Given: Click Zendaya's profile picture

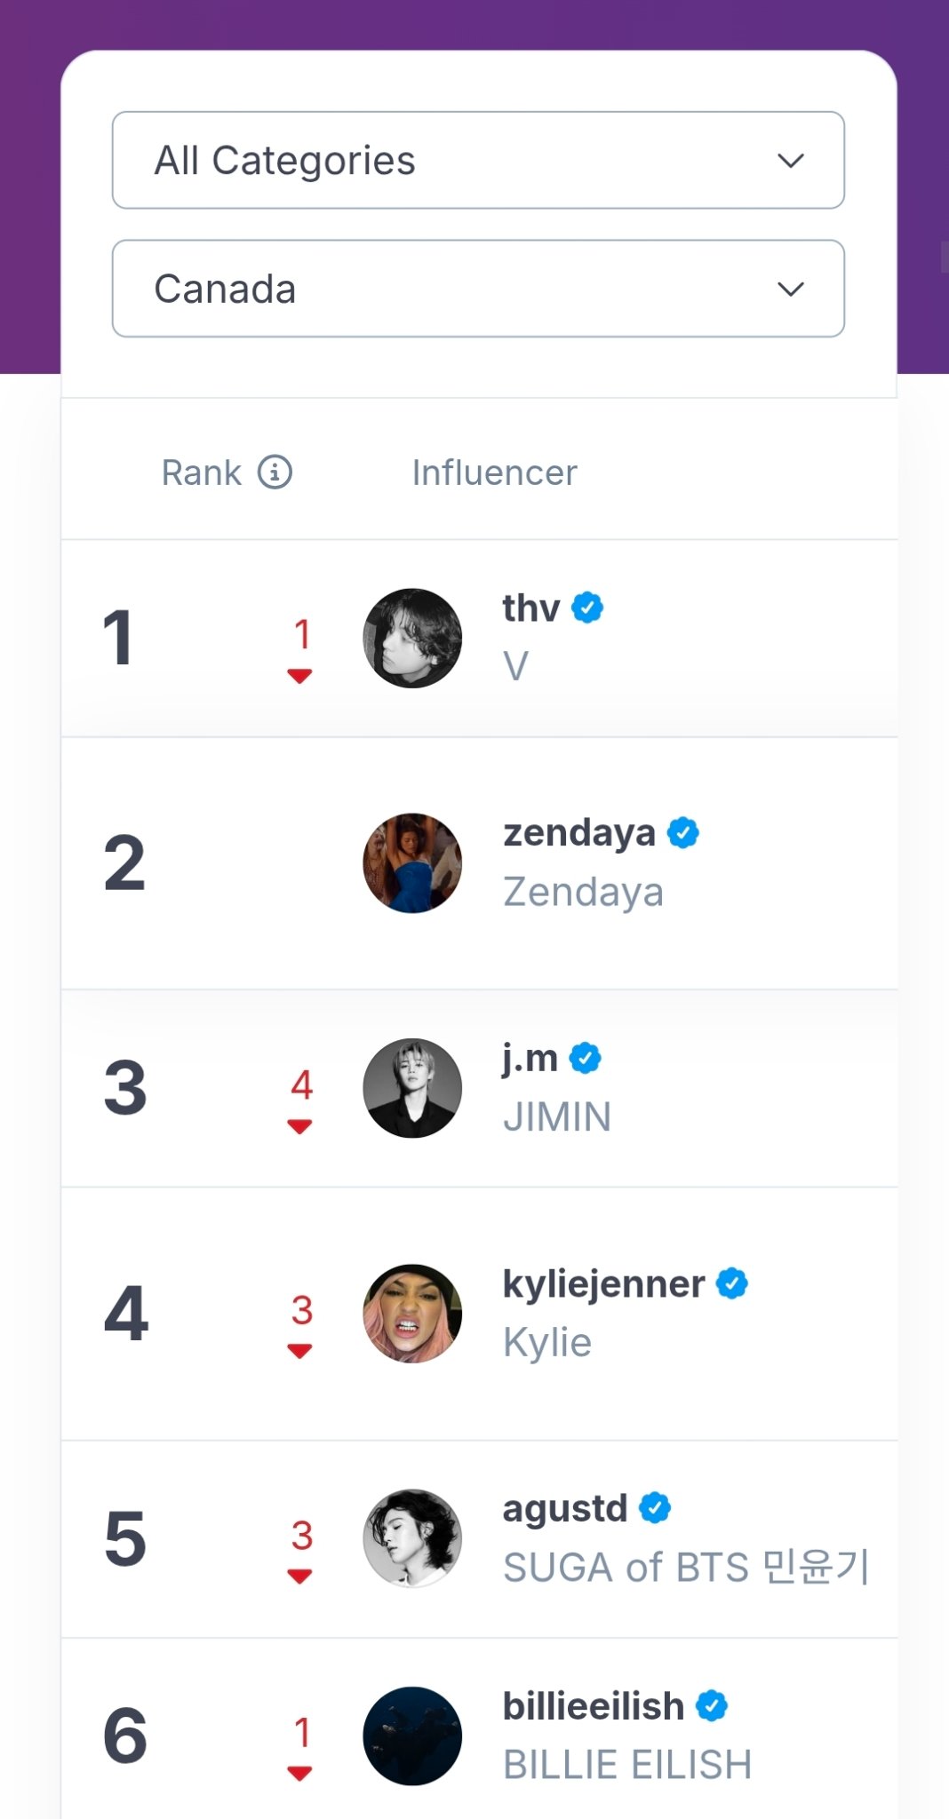Looking at the screenshot, I should [412, 863].
